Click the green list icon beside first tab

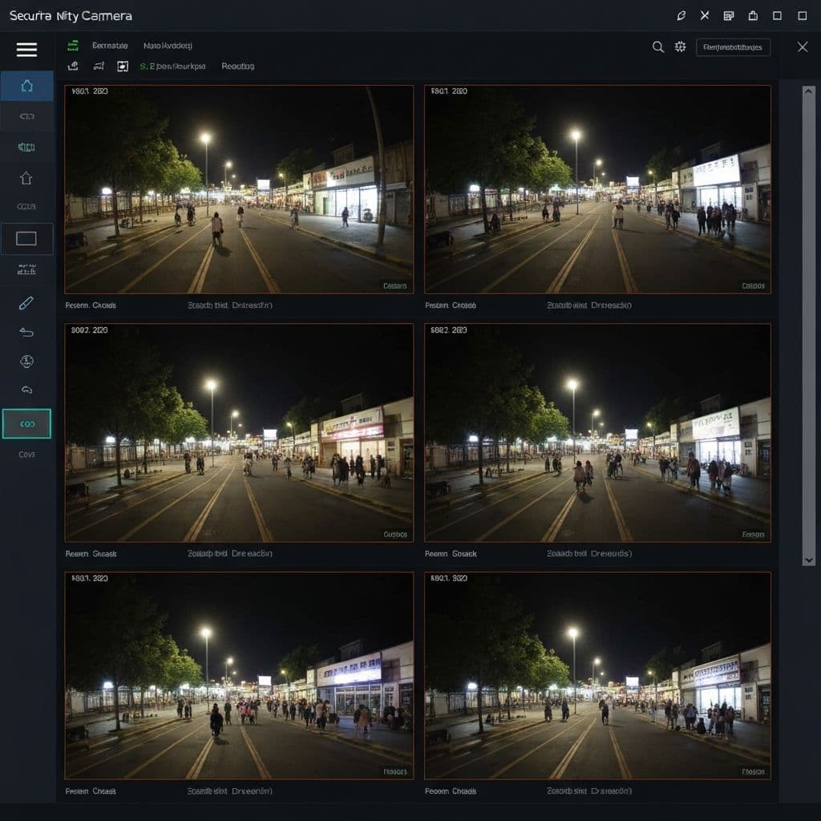click(x=73, y=46)
